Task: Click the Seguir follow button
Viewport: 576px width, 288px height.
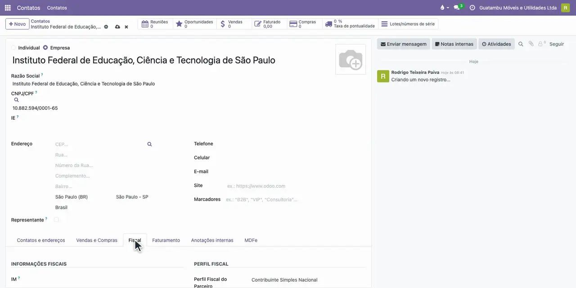Action: coord(557,44)
